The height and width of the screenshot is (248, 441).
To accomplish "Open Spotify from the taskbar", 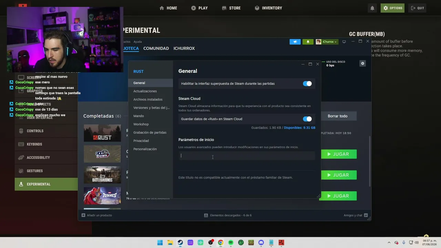I will [231, 242].
